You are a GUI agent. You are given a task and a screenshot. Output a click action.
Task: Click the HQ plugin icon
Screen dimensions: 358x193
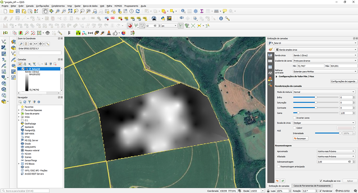(x=5, y=33)
